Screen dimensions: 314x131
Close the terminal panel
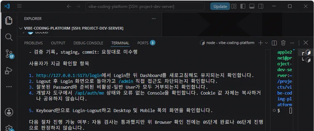[306, 43]
